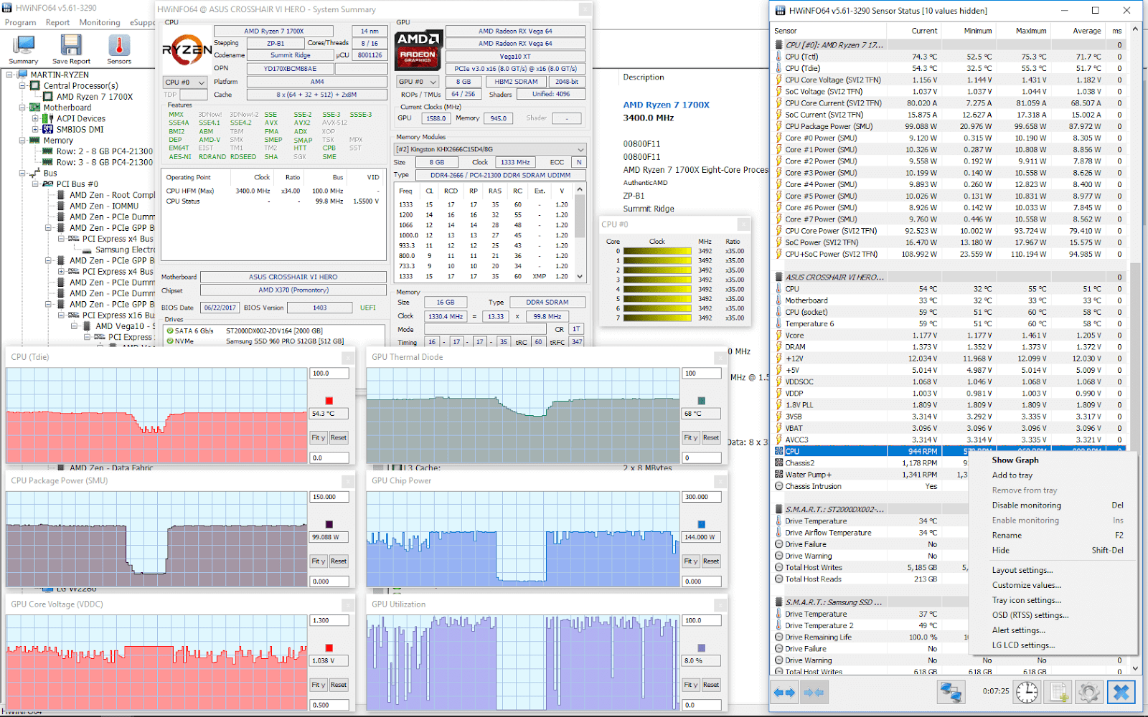Click the Water Pump+ fan icon
The width and height of the screenshot is (1148, 717).
tap(779, 475)
